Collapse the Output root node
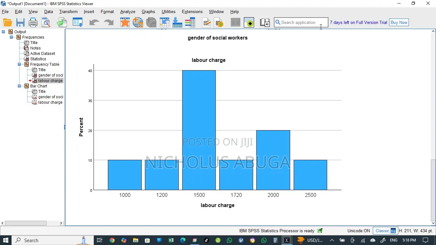 pos(4,32)
